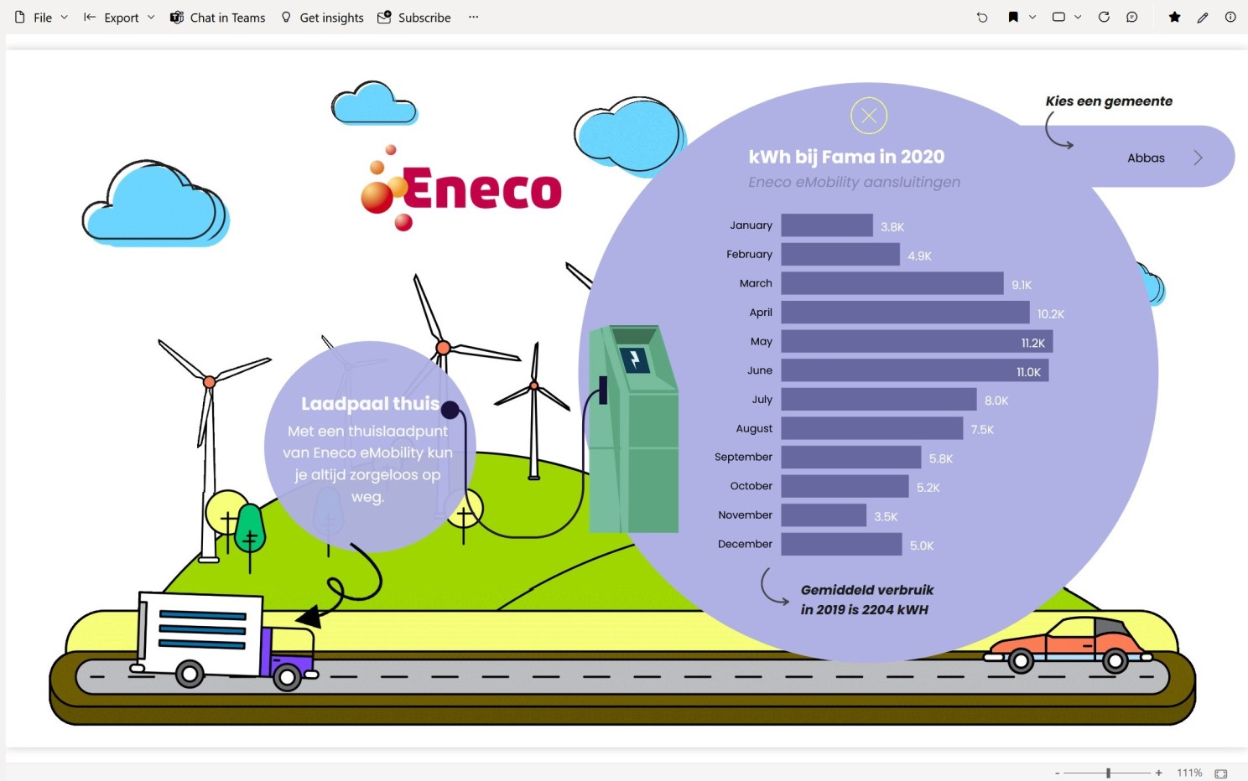Show report info icon
Screen dimensions: 1248x781
pyautogui.click(x=1230, y=17)
